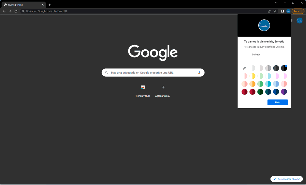
Task: Click Listo to finish profile setup
Action: pyautogui.click(x=278, y=102)
